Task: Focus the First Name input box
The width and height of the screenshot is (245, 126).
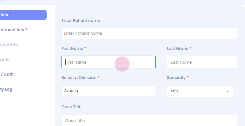Action: pyautogui.click(x=108, y=62)
